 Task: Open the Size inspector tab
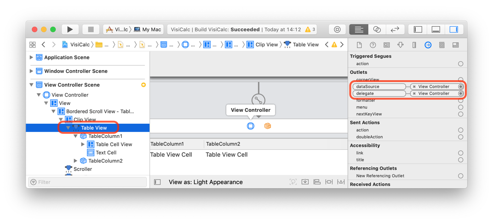[x=414, y=45]
